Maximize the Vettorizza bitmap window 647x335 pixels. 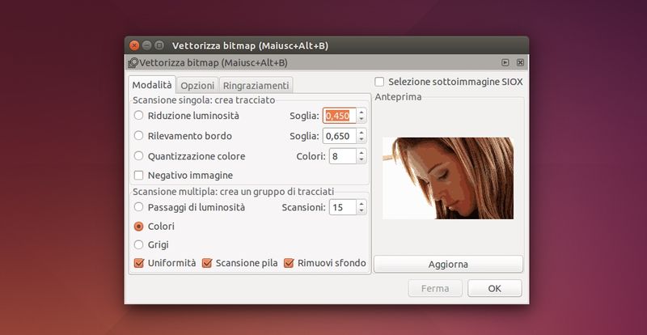(x=159, y=45)
